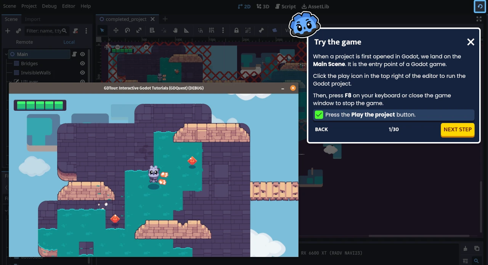The height and width of the screenshot is (265, 488).
Task: Open the Import dock tab
Action: (33, 19)
